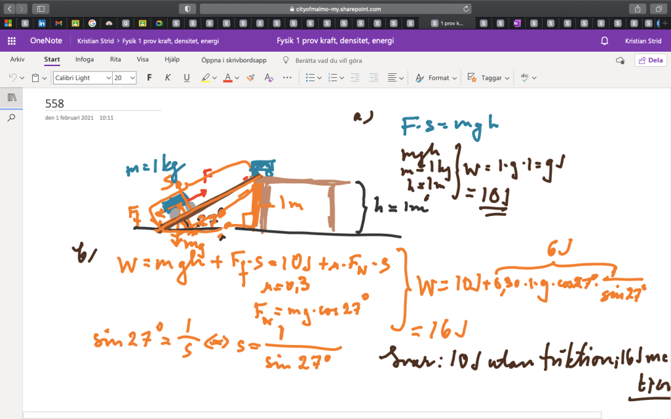Decrease the paragraph indent
The width and height of the screenshot is (671, 419).
point(355,77)
